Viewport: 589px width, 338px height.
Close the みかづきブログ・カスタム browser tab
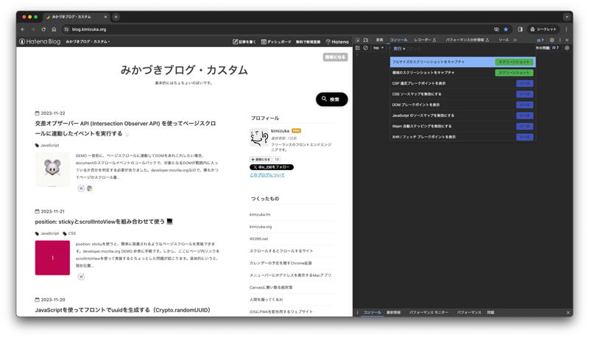(105, 17)
